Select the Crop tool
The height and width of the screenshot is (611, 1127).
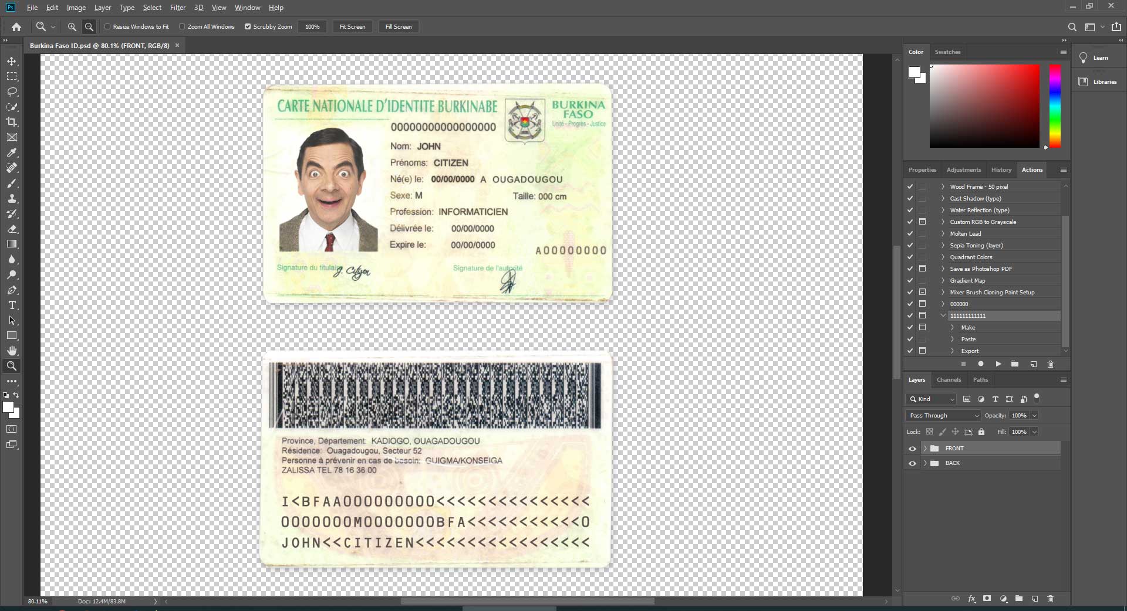pyautogui.click(x=12, y=122)
